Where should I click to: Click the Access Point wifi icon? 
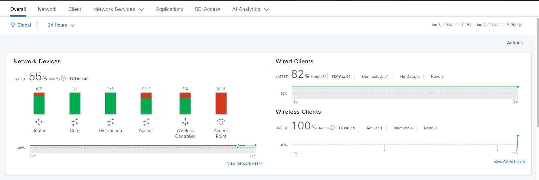click(x=221, y=122)
